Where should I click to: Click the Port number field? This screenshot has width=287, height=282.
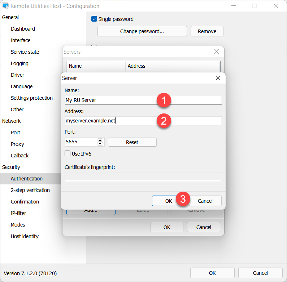80,142
